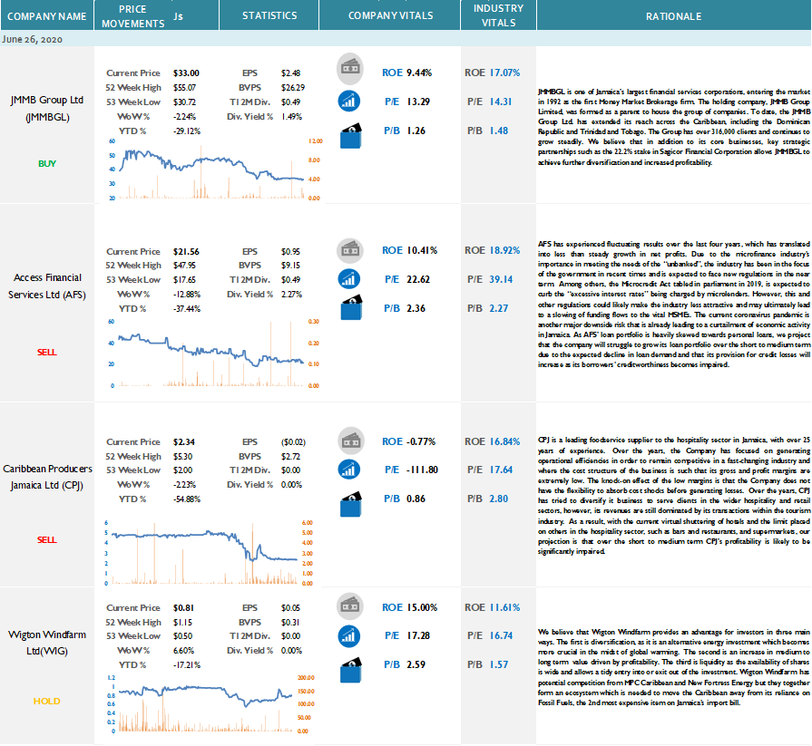Image resolution: width=812 pixels, height=746 pixels.
Task: Click Access Financial Services Ltd (AFS) name
Action: pyautogui.click(x=47, y=286)
